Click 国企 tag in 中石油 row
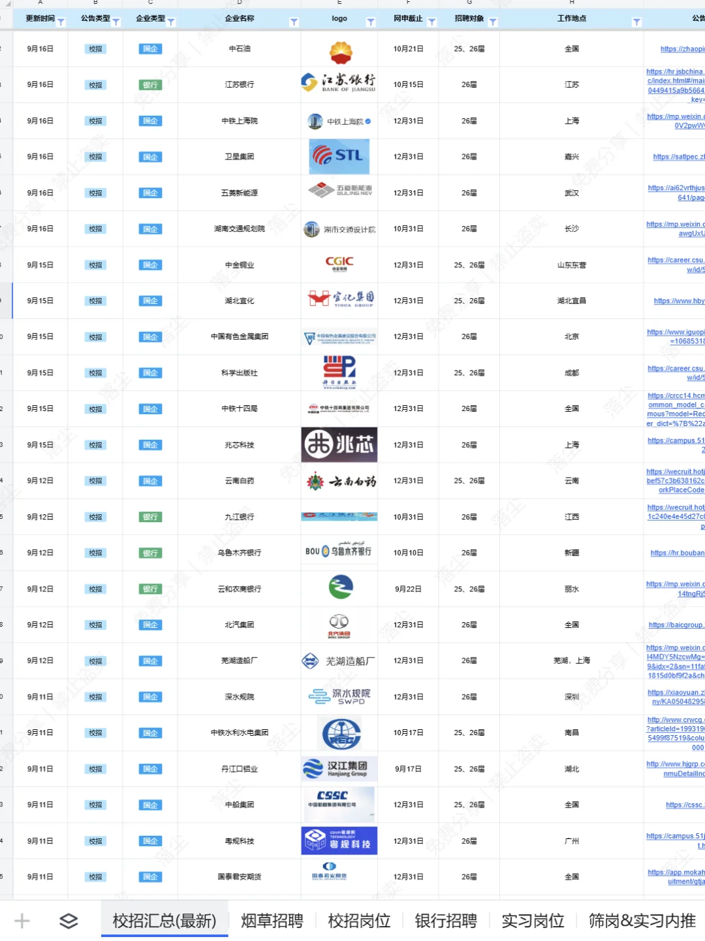 [x=150, y=49]
